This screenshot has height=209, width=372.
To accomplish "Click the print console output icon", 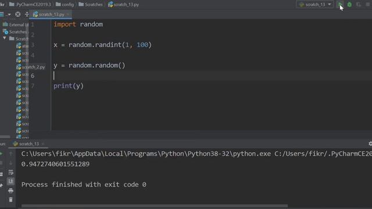I will pos(10,191).
